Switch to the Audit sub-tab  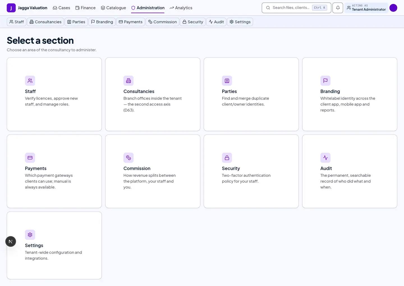tap(216, 22)
